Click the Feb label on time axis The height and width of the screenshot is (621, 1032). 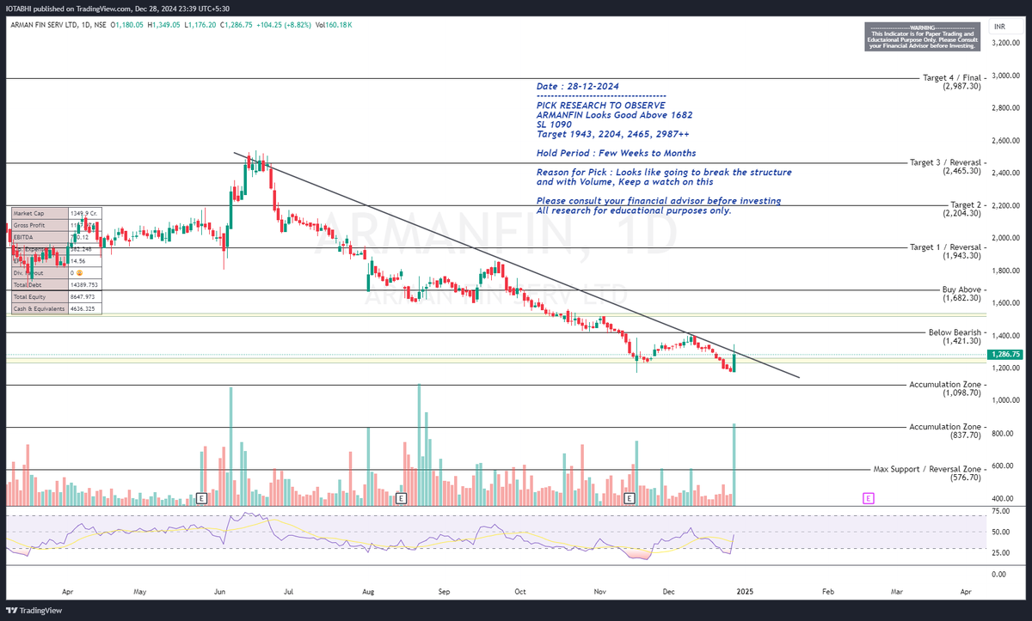tap(826, 592)
